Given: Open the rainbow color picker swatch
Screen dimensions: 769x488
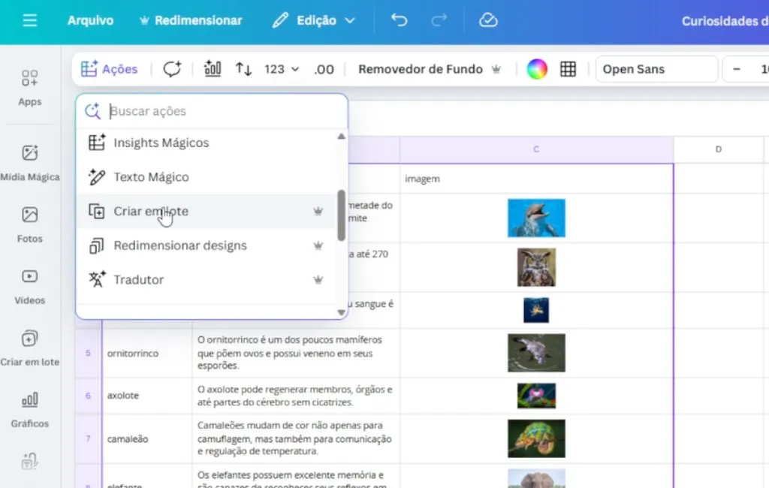Looking at the screenshot, I should coord(536,69).
